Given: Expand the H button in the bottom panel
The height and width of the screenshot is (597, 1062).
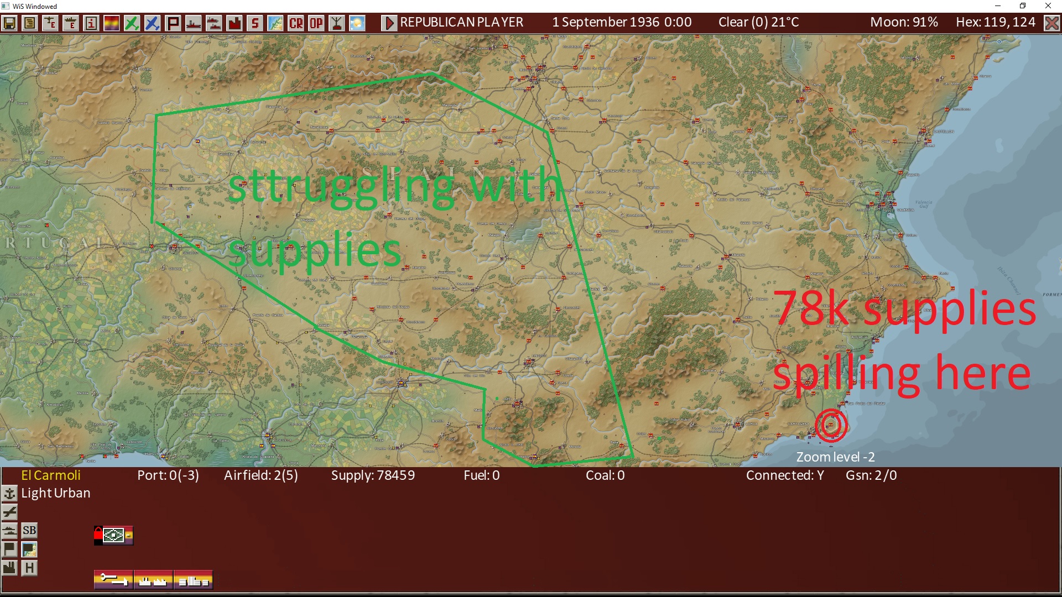Looking at the screenshot, I should tap(29, 567).
